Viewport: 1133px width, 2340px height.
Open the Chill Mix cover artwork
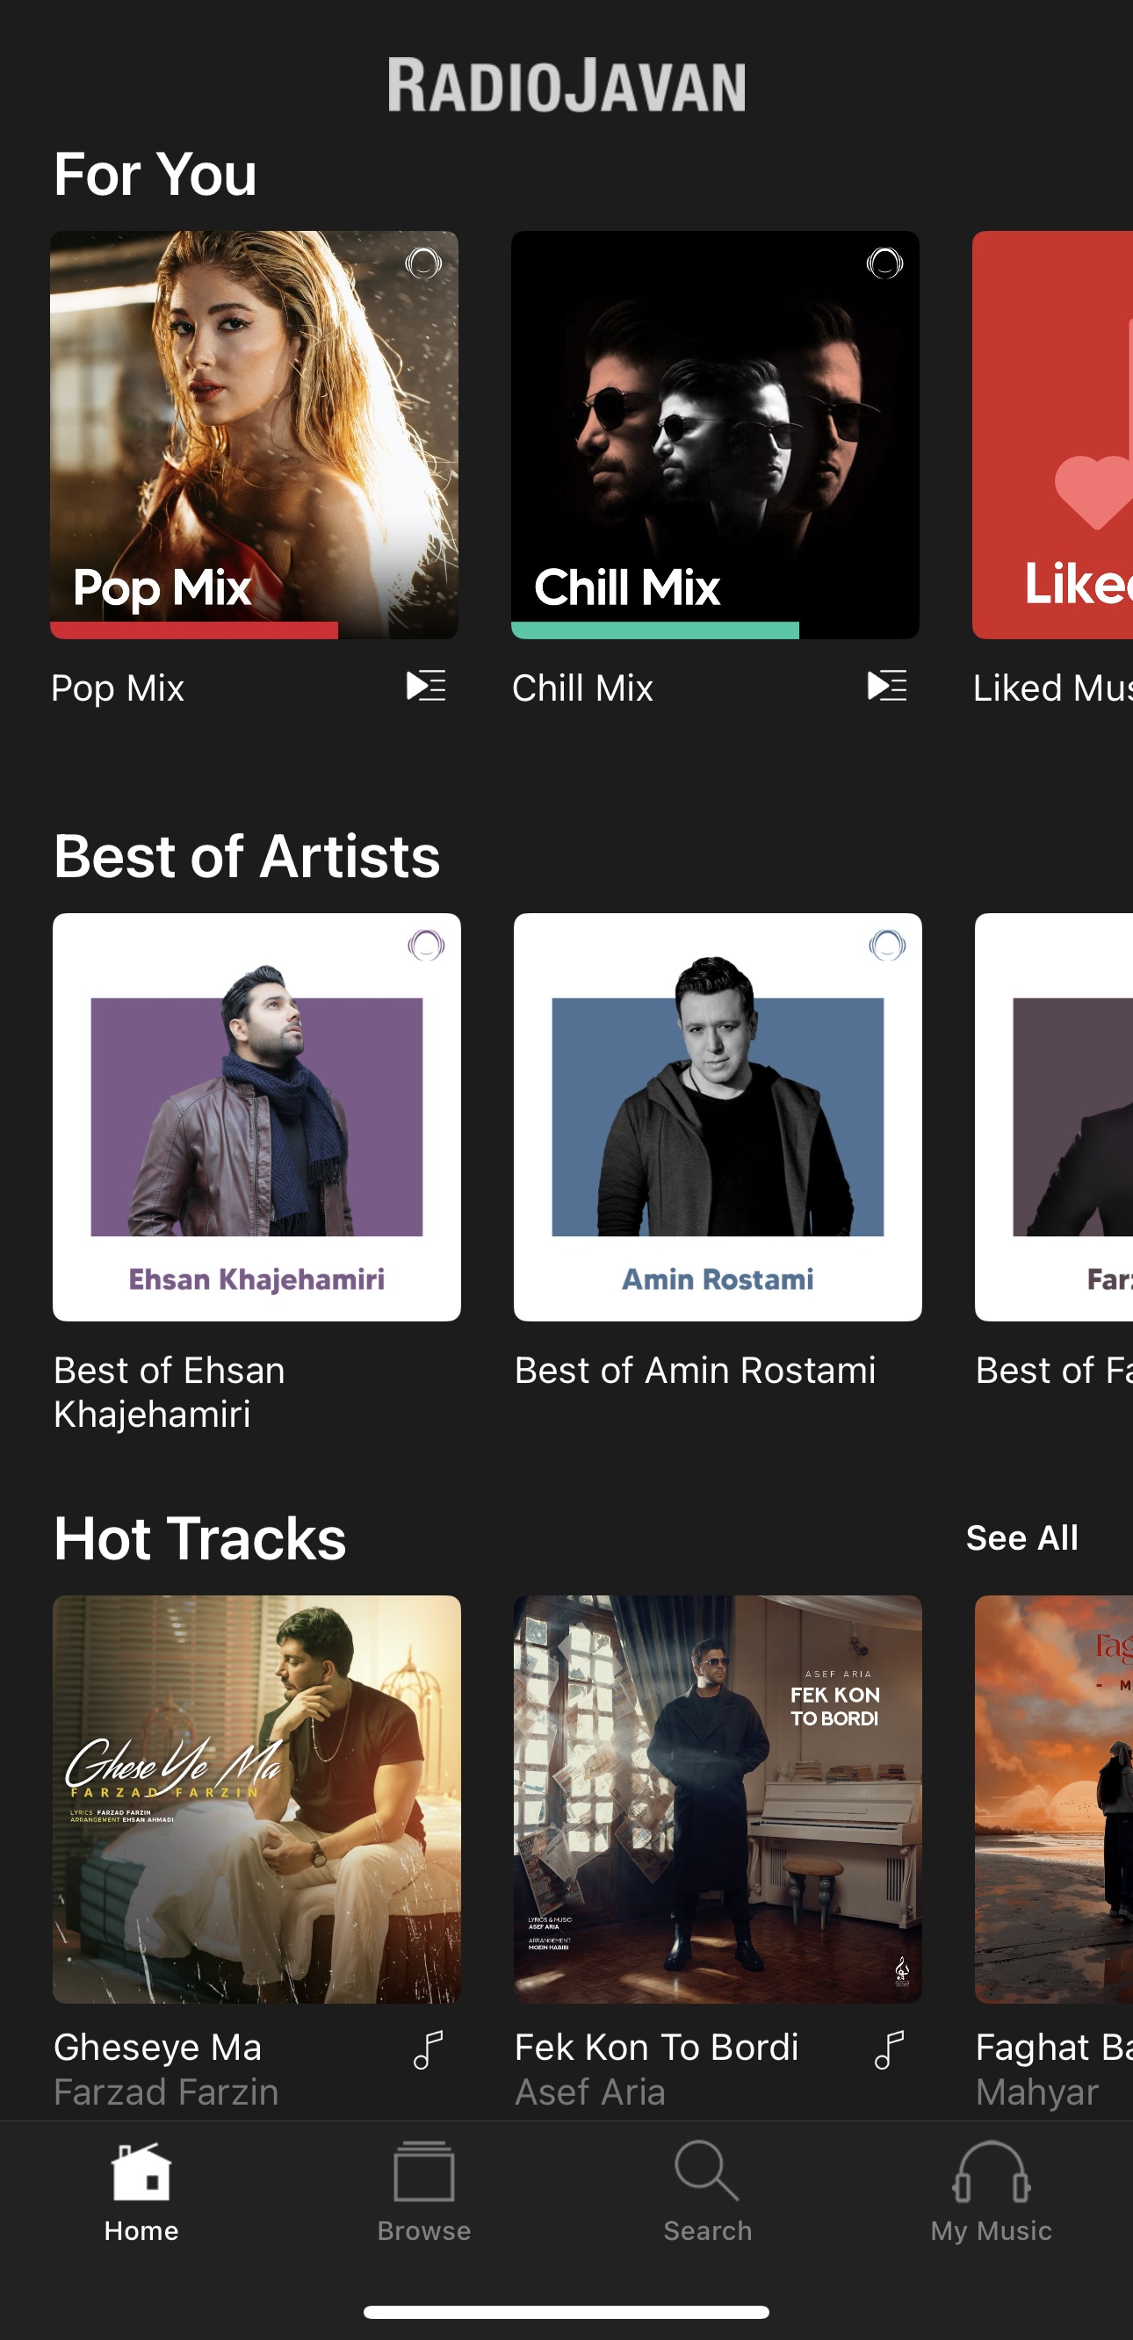pyautogui.click(x=715, y=435)
